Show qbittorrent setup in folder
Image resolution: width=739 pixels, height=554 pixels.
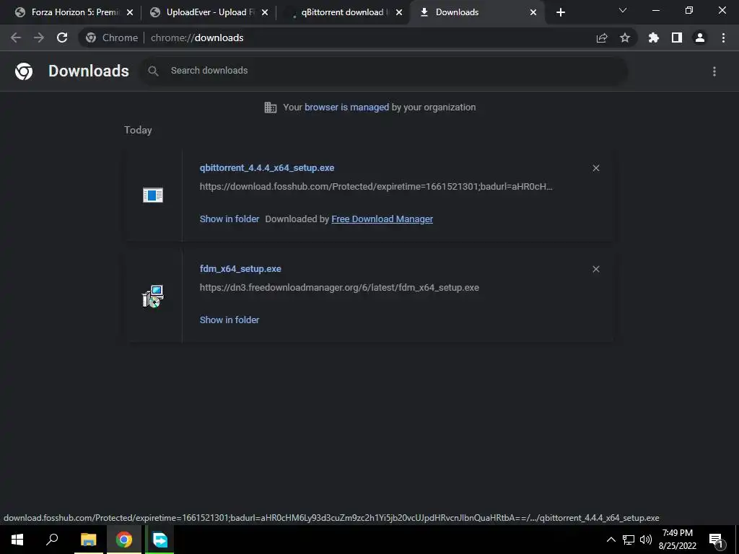pyautogui.click(x=229, y=219)
